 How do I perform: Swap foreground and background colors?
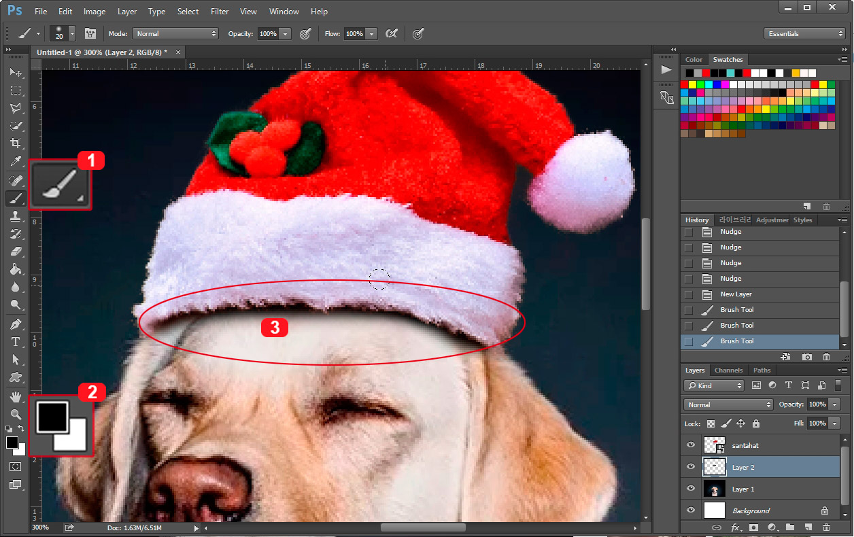[x=22, y=429]
